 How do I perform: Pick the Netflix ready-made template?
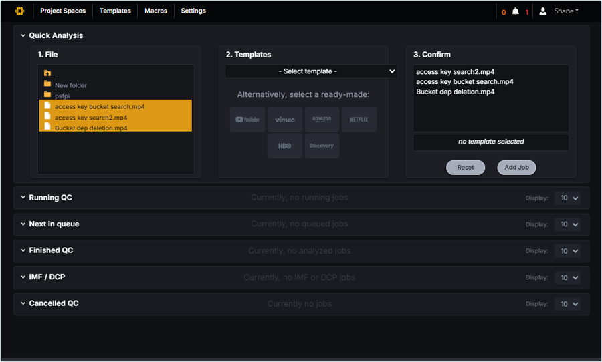tap(359, 120)
